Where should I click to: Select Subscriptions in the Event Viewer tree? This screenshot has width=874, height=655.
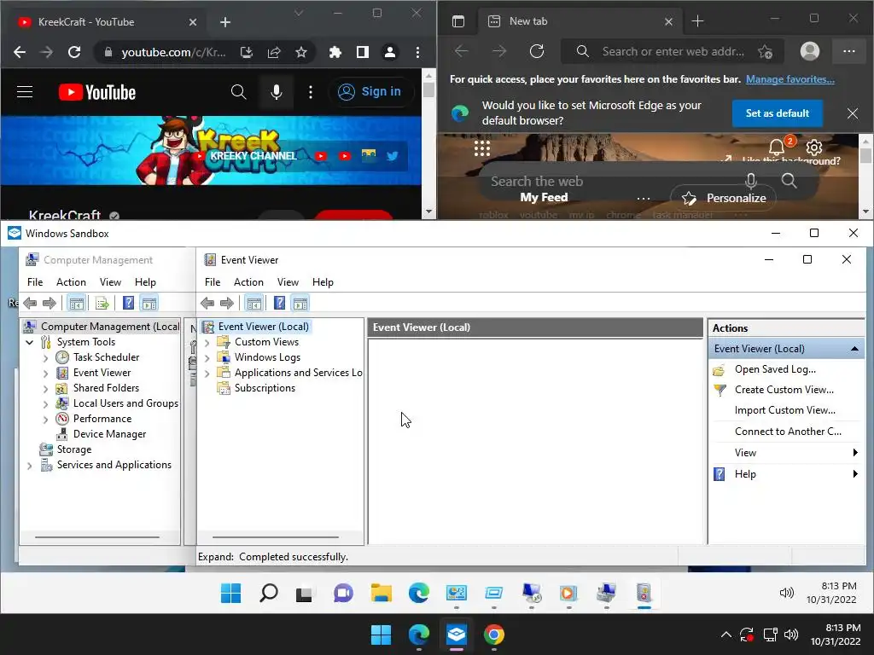point(265,388)
